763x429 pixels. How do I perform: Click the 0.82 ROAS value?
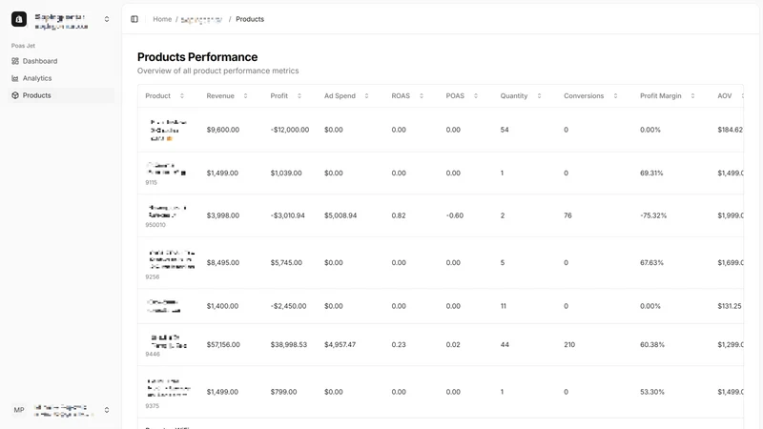[399, 215]
